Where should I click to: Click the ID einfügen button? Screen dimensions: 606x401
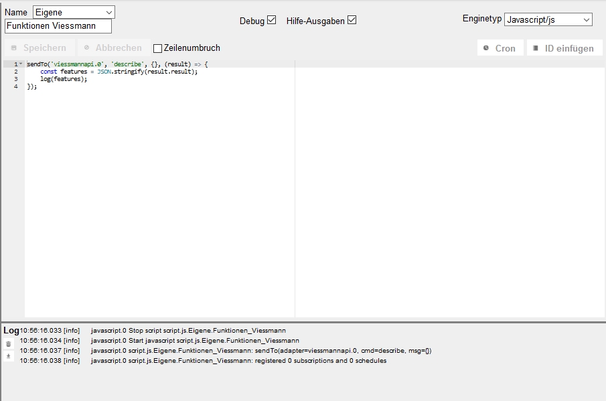[x=564, y=48]
